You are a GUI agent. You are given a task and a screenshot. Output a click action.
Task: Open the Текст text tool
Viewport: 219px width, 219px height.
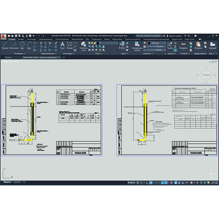(62, 45)
